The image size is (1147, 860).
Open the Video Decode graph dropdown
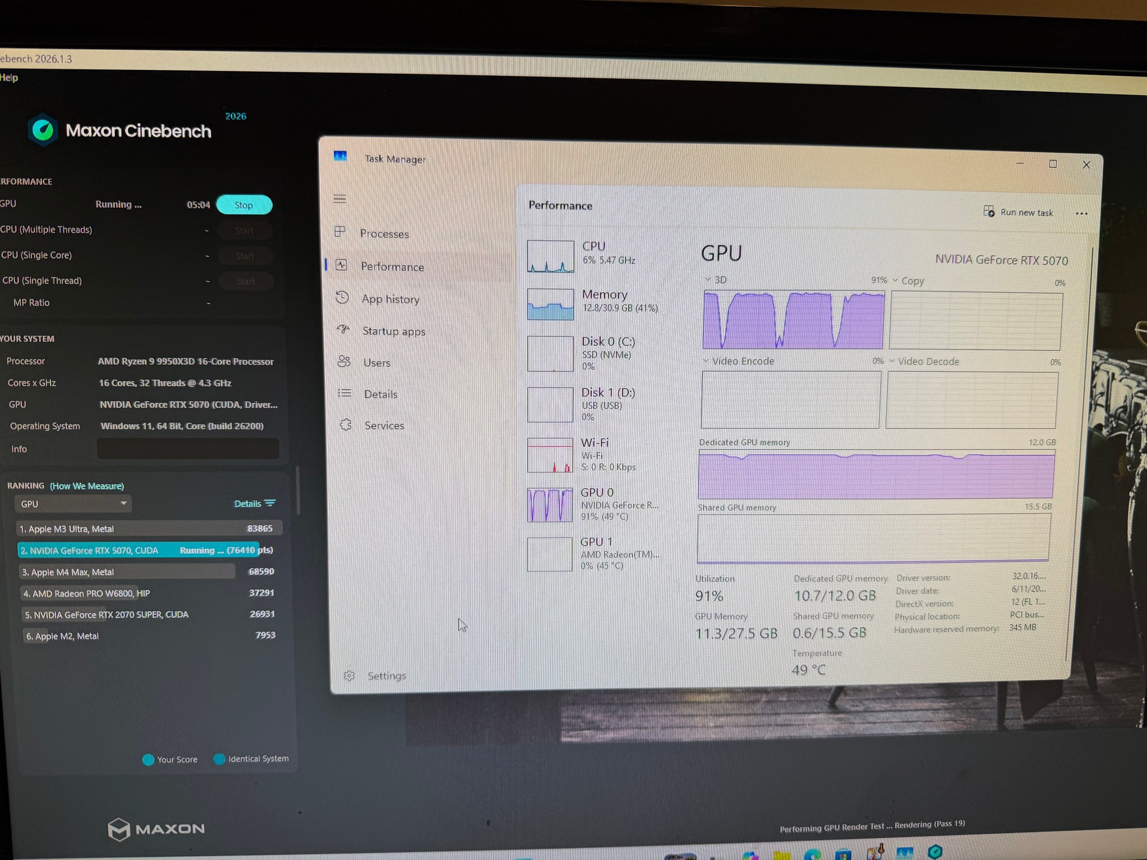coord(892,361)
